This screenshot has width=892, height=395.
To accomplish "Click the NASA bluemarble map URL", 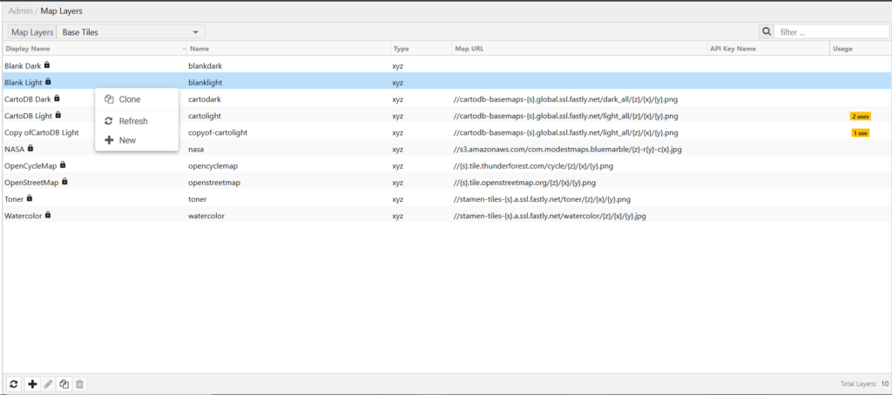I will click(x=568, y=149).
